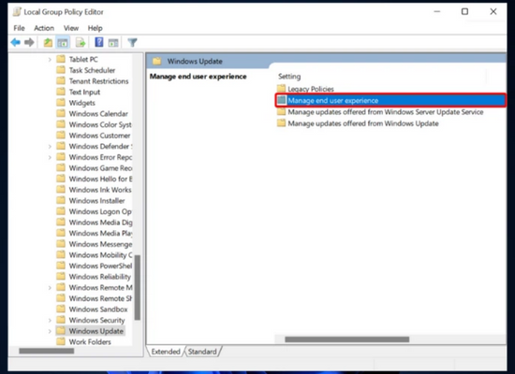
Task: Select Task Scheduler in the tree
Action: tap(92, 70)
